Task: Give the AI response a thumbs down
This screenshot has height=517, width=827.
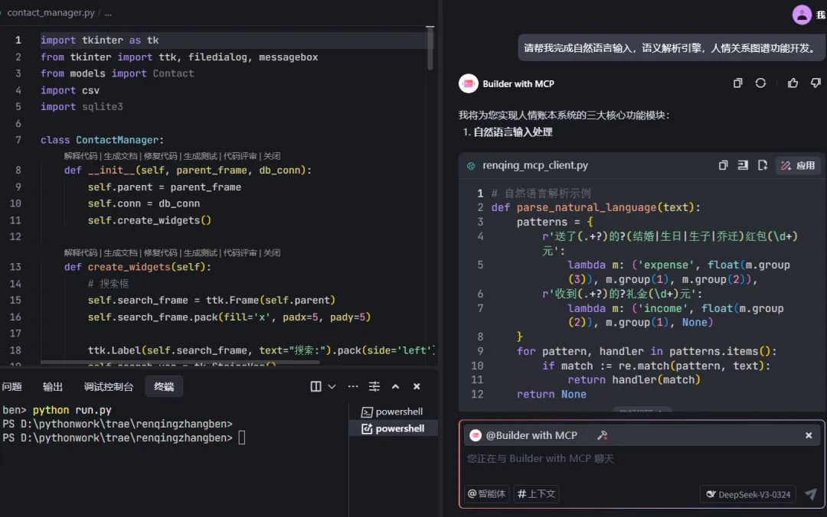Action: (x=816, y=83)
